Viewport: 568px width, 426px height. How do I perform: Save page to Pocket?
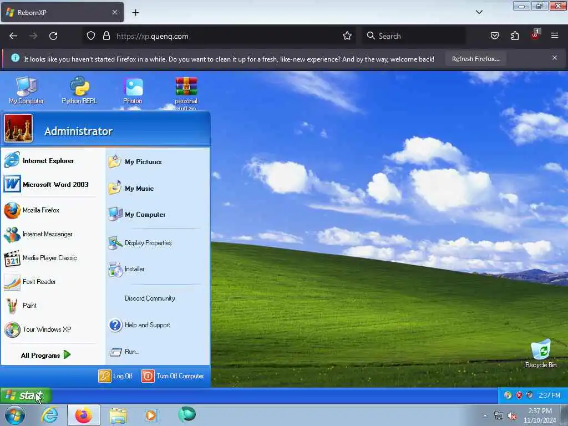click(x=495, y=36)
